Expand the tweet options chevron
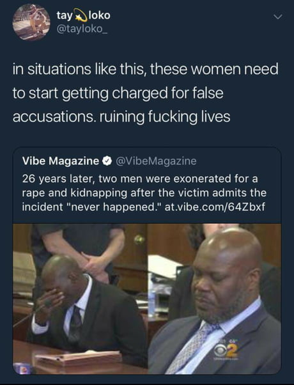 pos(278,17)
